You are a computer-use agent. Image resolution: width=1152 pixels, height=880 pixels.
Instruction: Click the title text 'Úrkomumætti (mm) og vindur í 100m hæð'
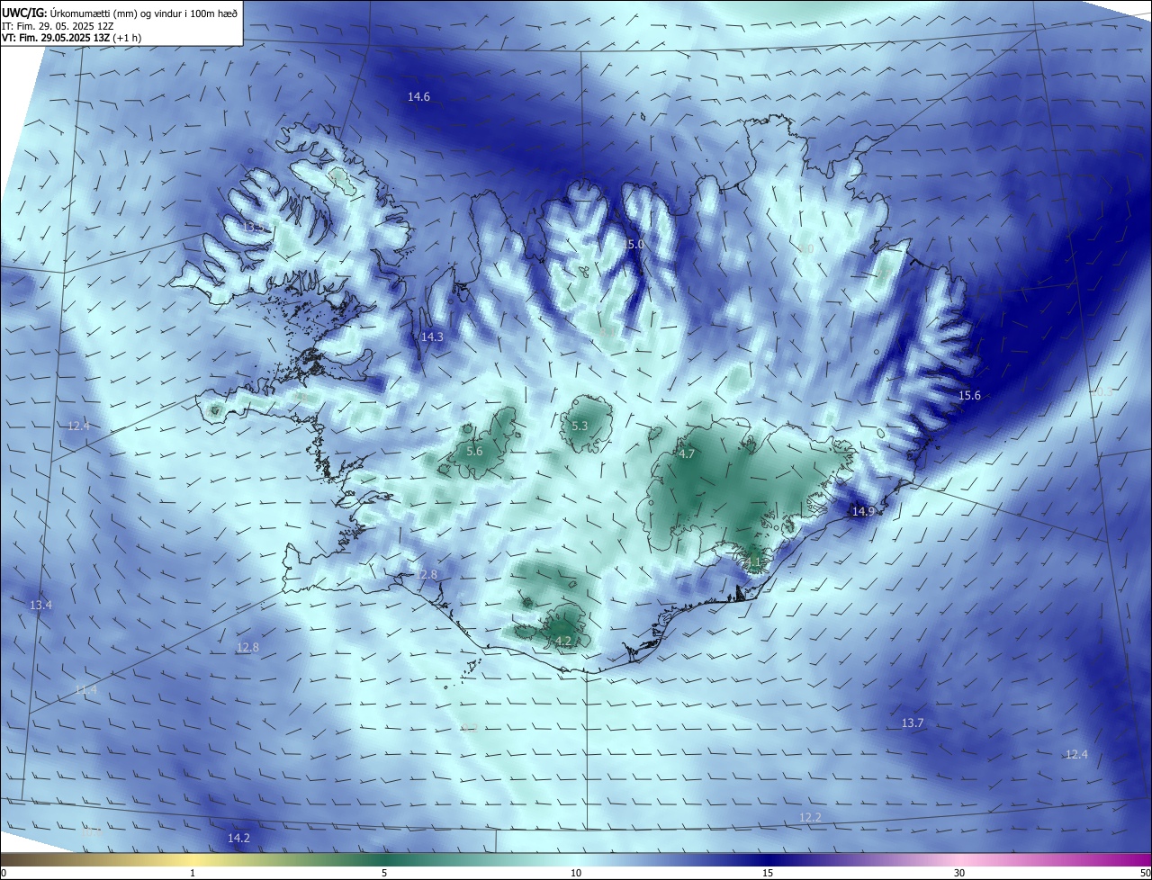[143, 13]
